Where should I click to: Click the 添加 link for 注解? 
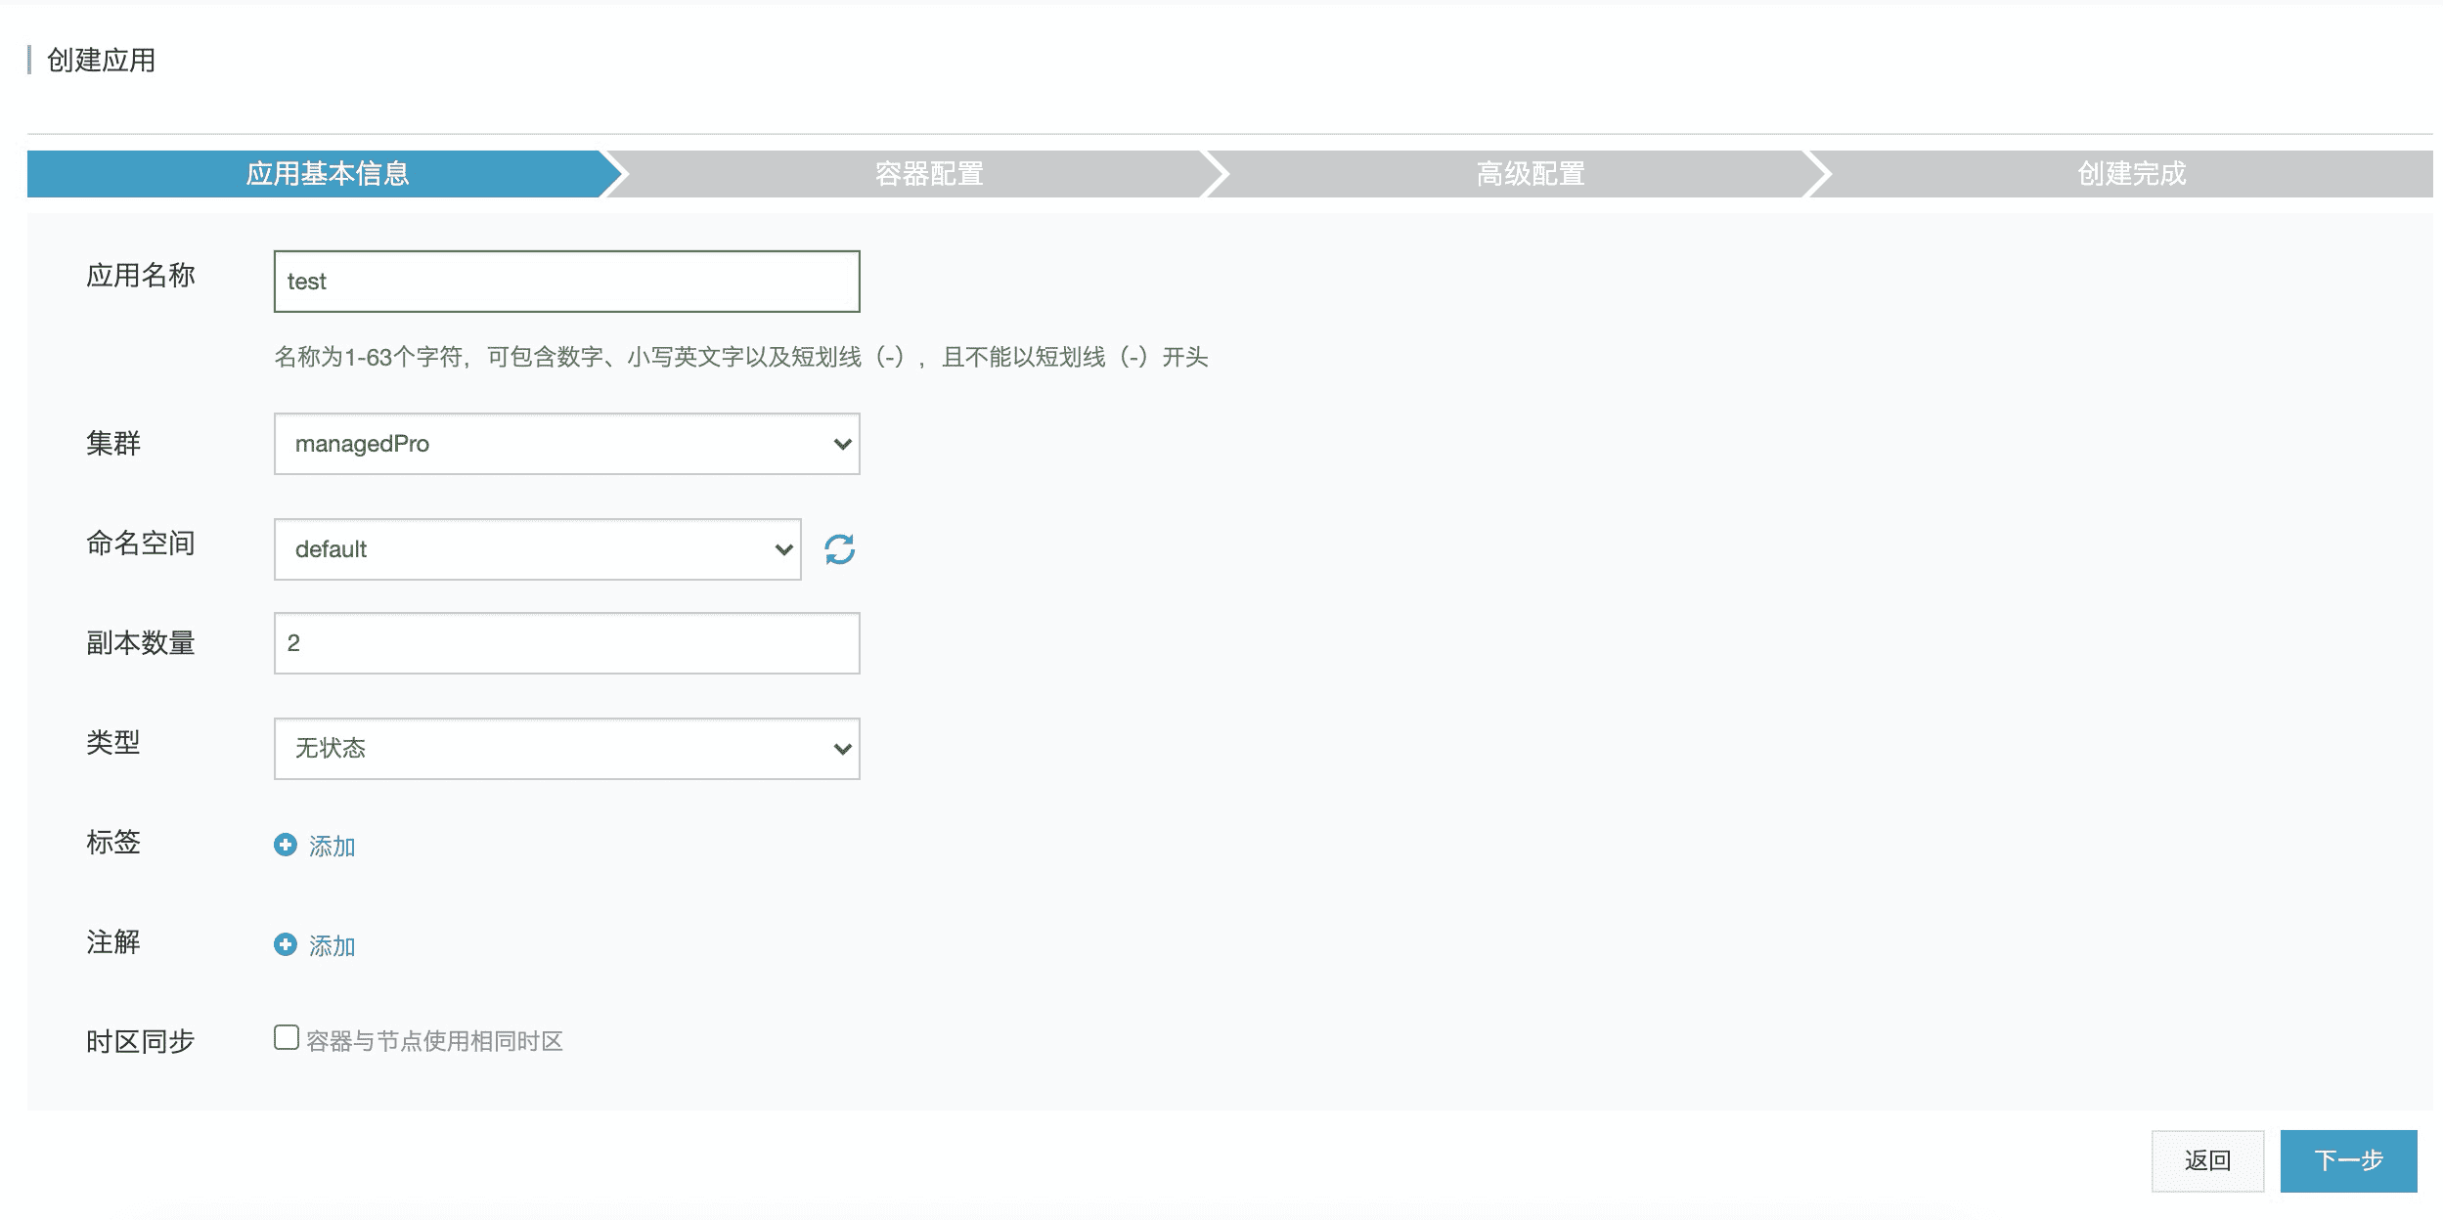click(332, 946)
